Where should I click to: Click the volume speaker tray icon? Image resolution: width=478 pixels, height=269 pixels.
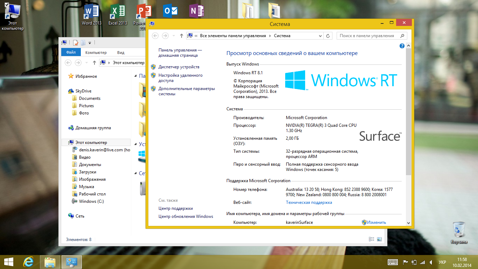click(431, 262)
